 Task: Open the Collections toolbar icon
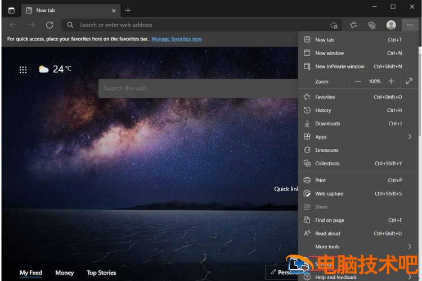click(372, 25)
